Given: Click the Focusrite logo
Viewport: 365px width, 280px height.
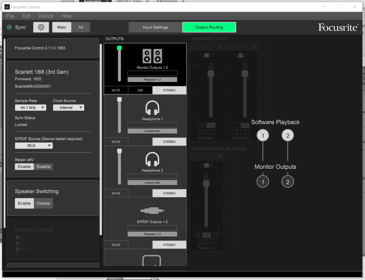Looking at the screenshot, I should (x=338, y=27).
